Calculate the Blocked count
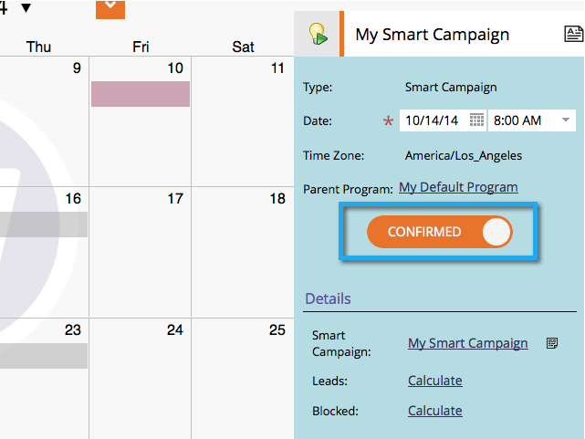This screenshot has width=585, height=439. pyautogui.click(x=434, y=411)
